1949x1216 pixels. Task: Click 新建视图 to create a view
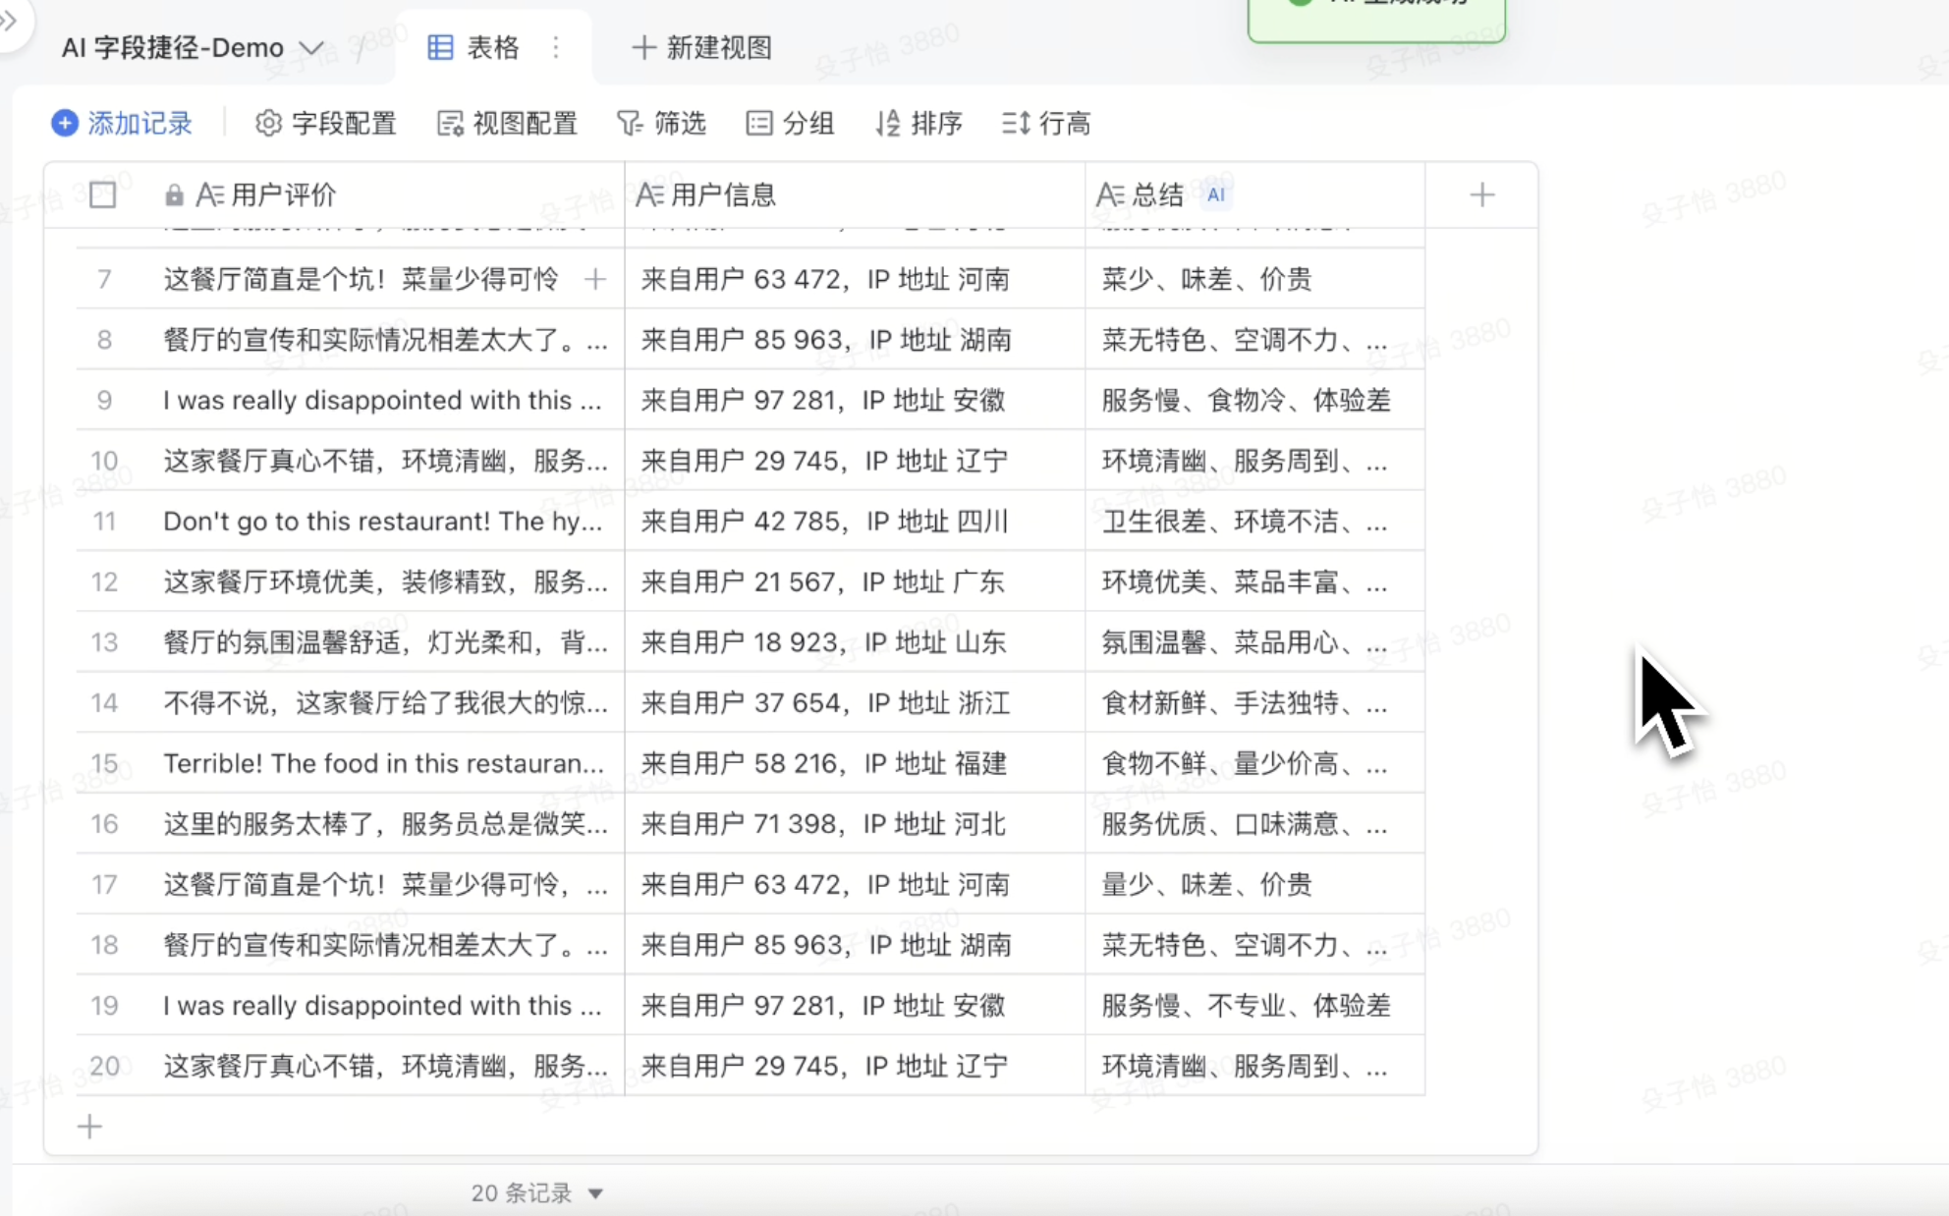pos(701,47)
